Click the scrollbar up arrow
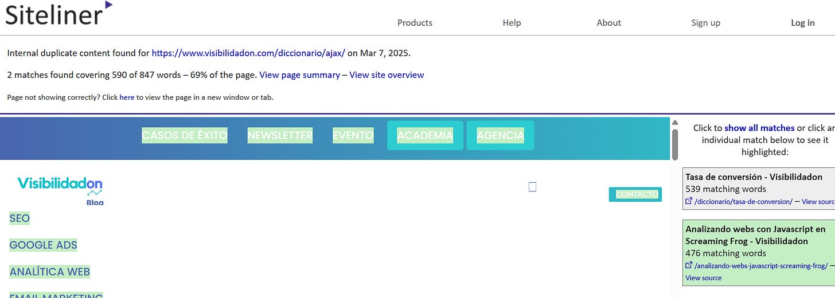The height and width of the screenshot is (298, 835). tap(675, 123)
